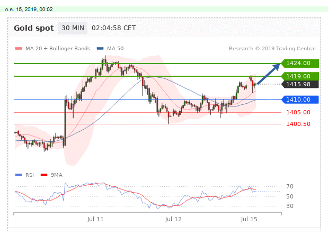Click the RSI 50 level label
The height and width of the screenshot is (235, 328).
[290, 196]
